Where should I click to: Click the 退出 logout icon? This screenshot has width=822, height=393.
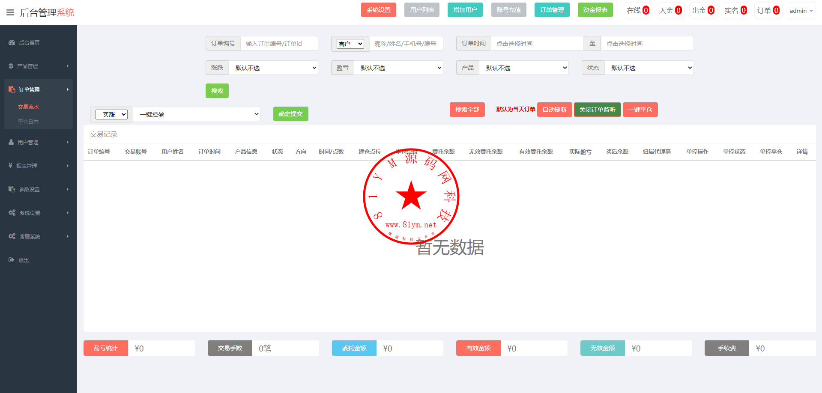[11, 260]
